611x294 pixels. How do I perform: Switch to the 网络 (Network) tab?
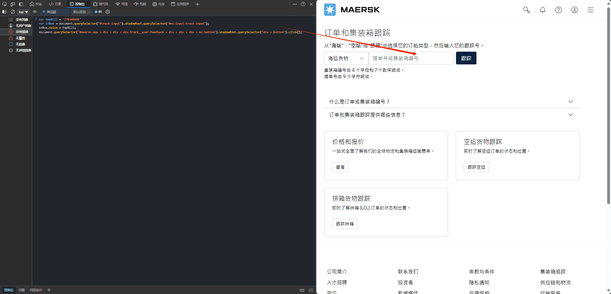click(x=121, y=4)
